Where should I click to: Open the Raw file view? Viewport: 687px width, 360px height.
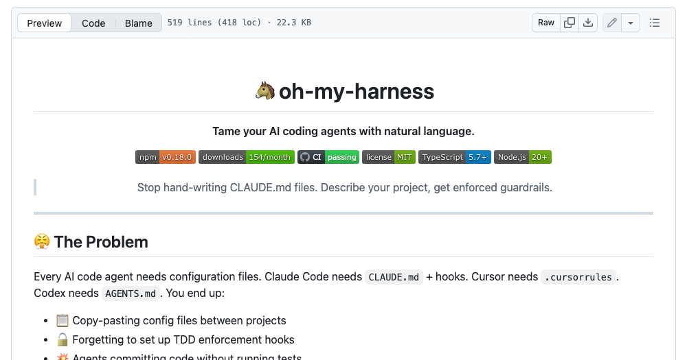coord(546,23)
